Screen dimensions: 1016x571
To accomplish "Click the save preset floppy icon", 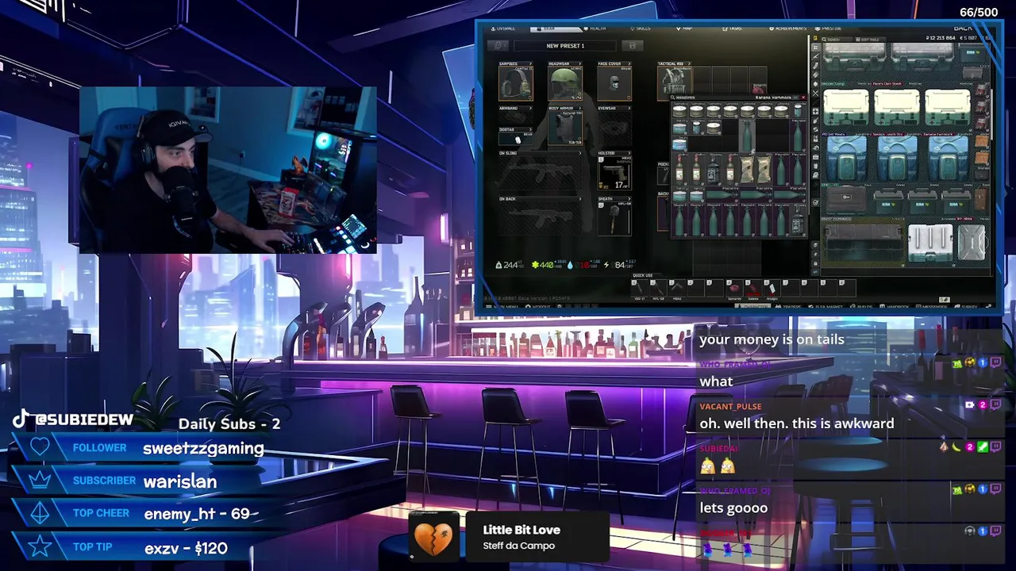I will [633, 46].
